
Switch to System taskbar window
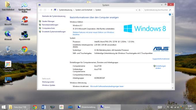(109, 107)
